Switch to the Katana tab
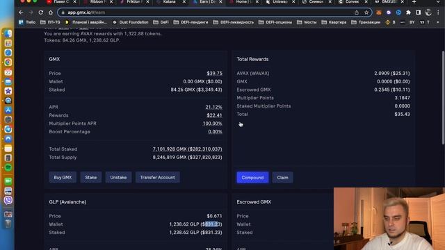 (x=169, y=1)
